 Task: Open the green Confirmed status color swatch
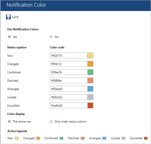click(x=90, y=72)
